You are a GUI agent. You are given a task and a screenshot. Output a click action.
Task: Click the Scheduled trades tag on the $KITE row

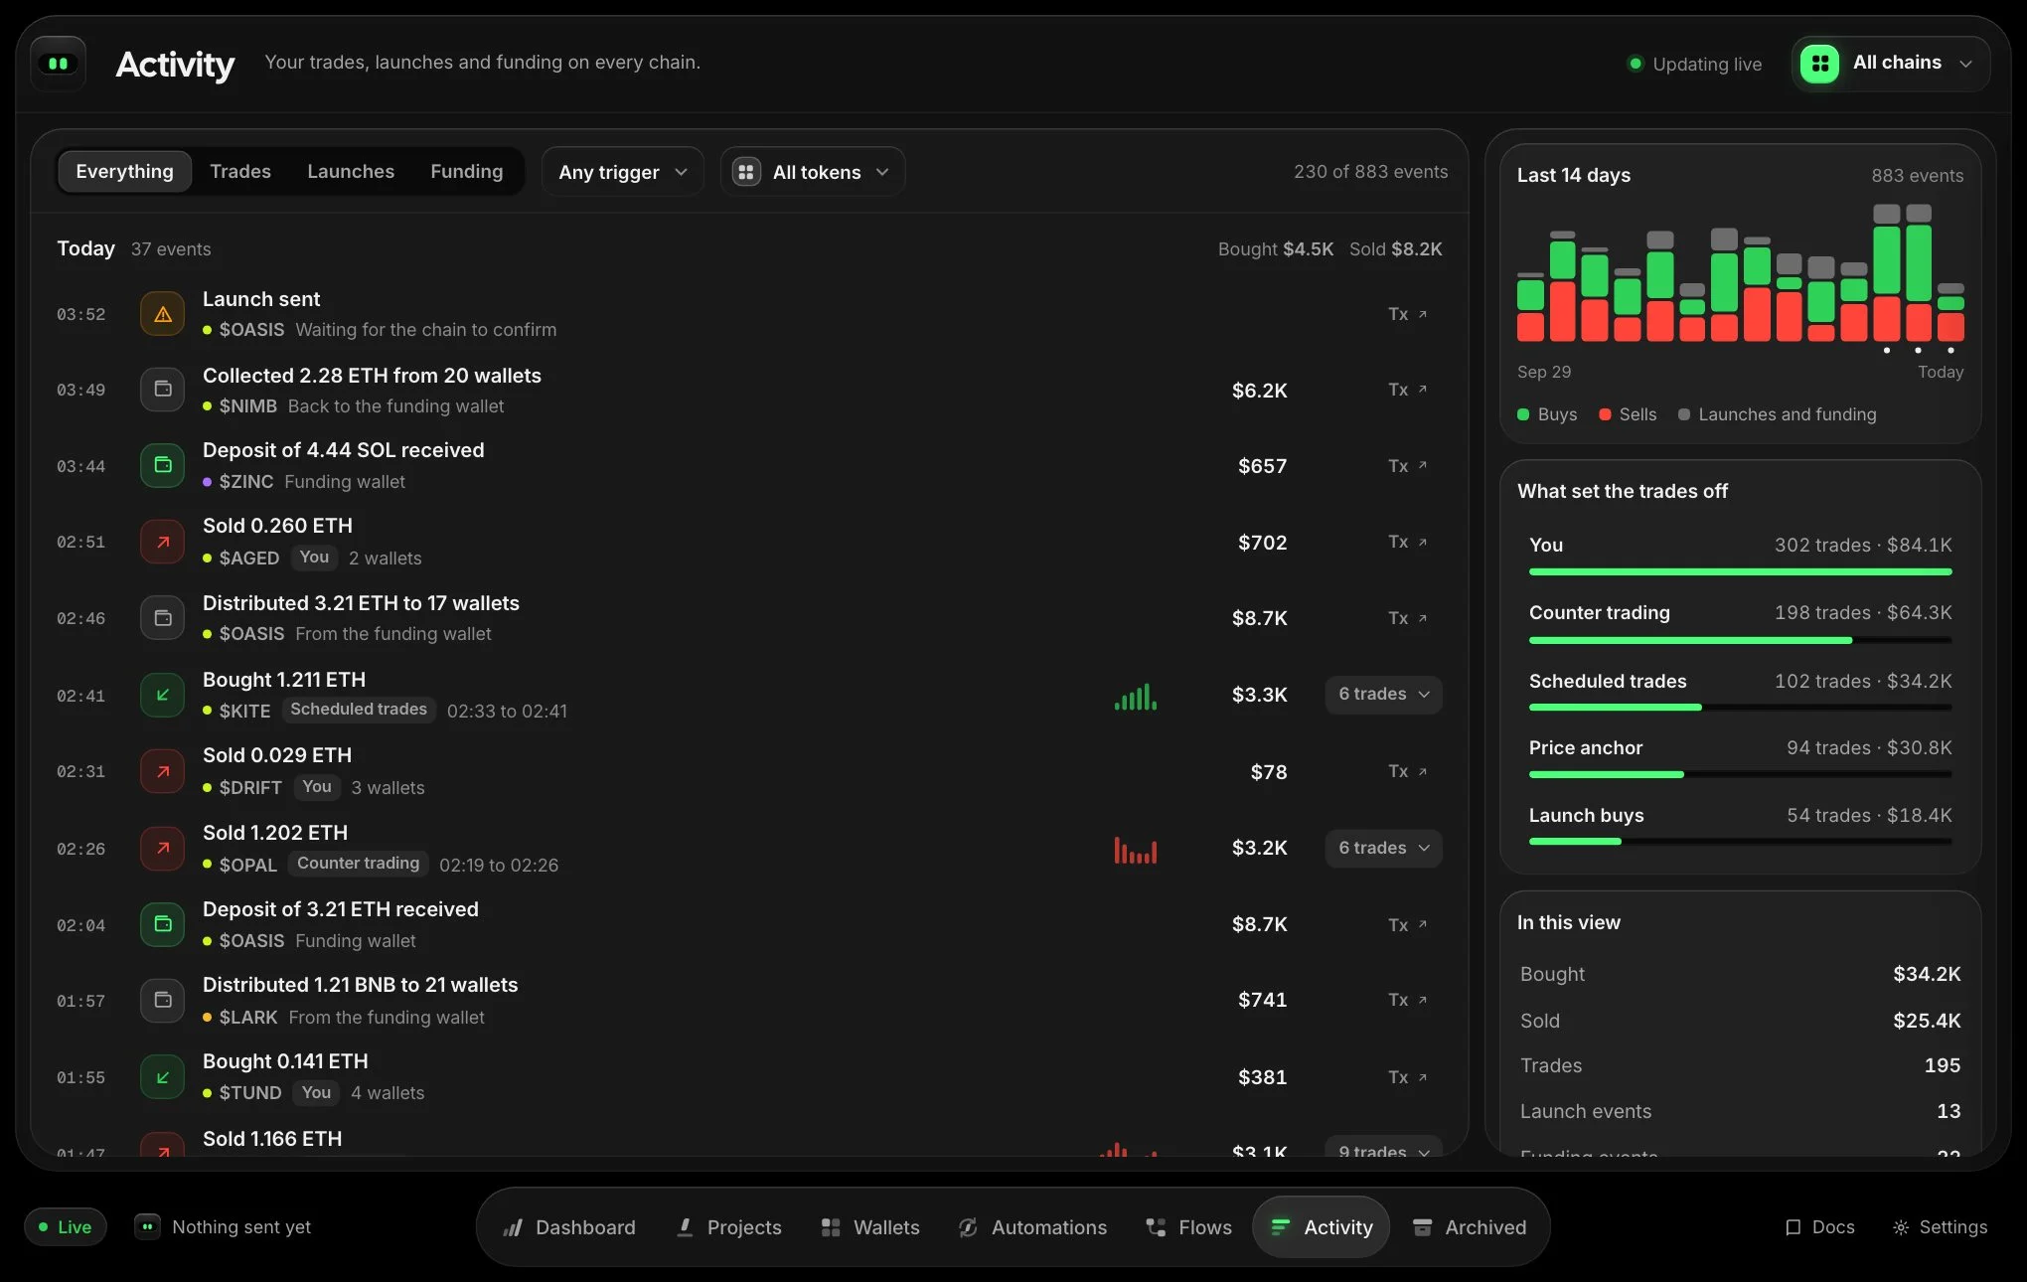pos(358,710)
